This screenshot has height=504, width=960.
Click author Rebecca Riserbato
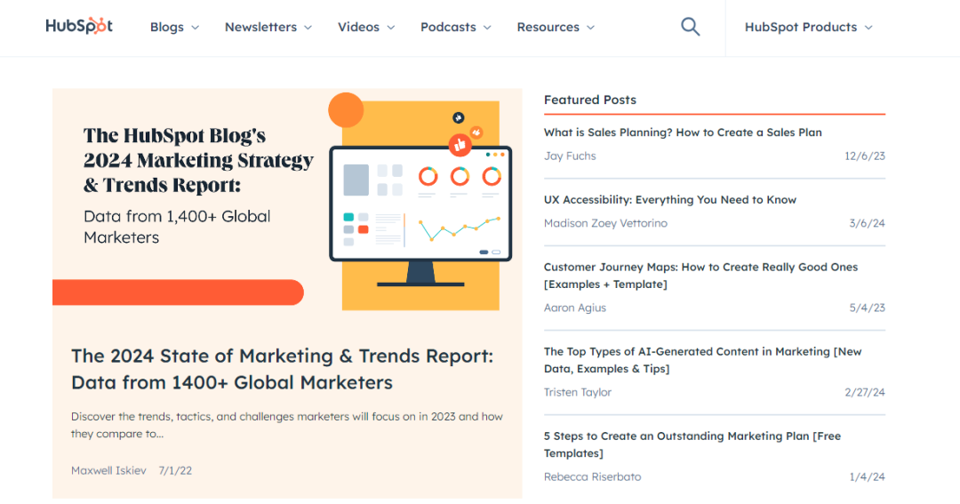(x=593, y=476)
